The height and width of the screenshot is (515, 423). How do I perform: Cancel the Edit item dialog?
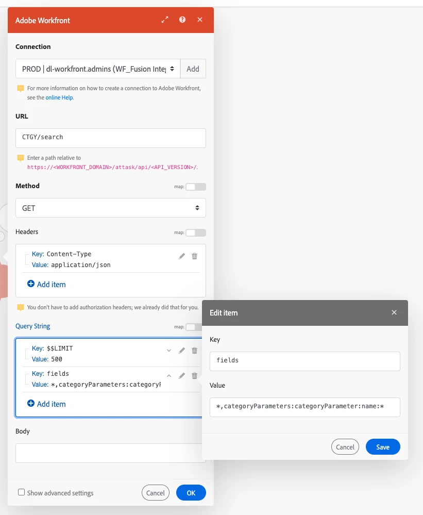(x=345, y=446)
